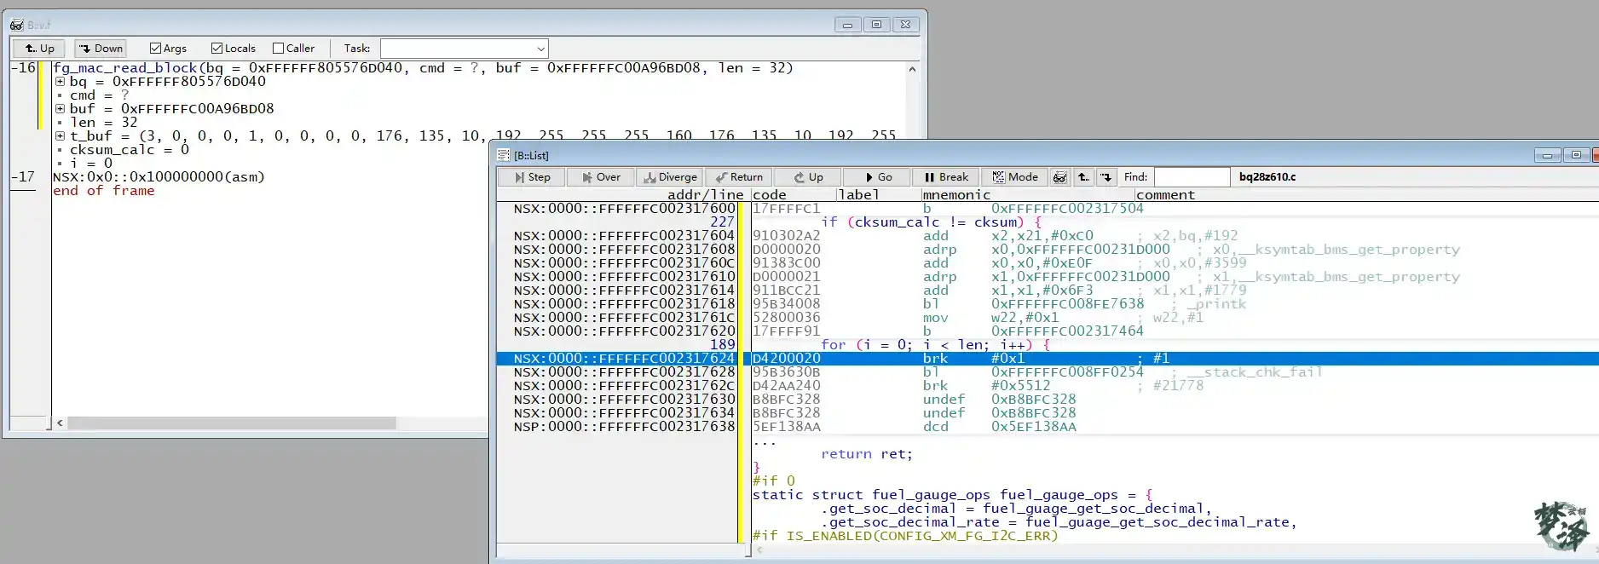Image resolution: width=1599 pixels, height=564 pixels.
Task: Select address NSX:0000::FFFFFFC002317628 row
Action: tap(624, 372)
